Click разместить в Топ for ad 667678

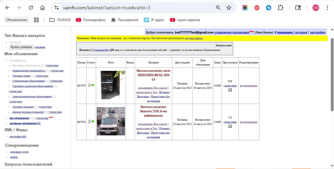click(147, 128)
